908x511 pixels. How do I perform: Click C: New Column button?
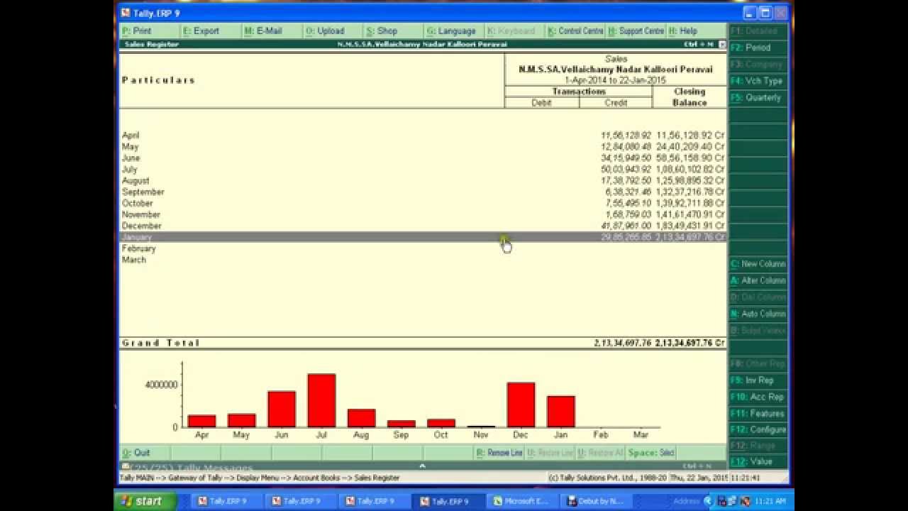click(x=758, y=263)
